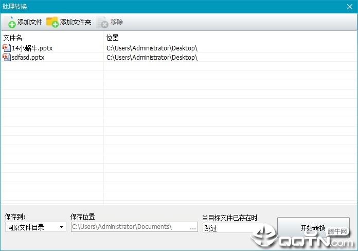358x251 pixels.
Task: Click the 添加文件 label text
Action: [x=30, y=22]
